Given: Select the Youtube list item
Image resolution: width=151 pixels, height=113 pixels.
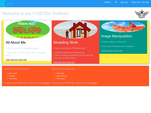Looking at the screenshot, I should tap(12, 76).
